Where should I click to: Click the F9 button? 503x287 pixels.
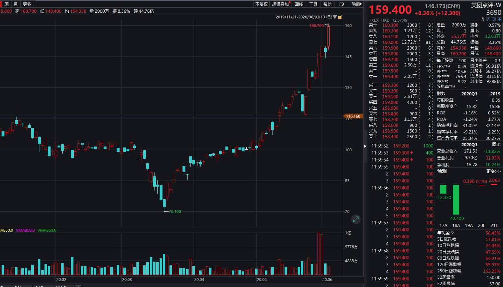click(341, 4)
